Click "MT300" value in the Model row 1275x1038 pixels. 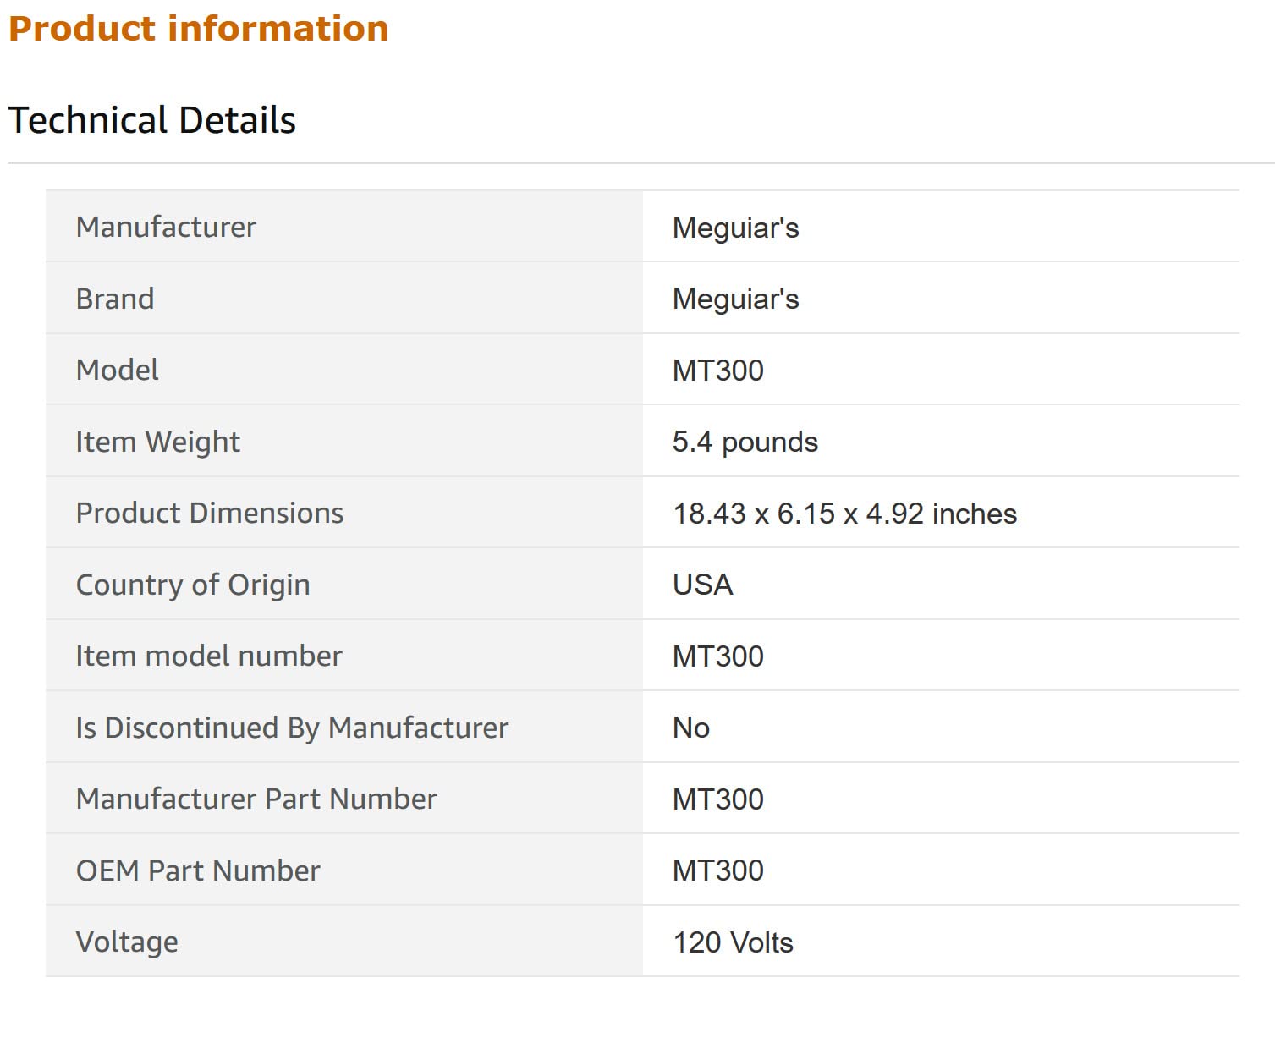point(717,371)
